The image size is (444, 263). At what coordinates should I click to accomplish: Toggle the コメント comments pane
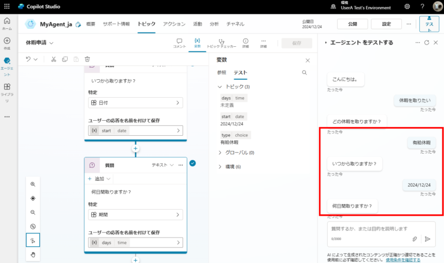180,43
